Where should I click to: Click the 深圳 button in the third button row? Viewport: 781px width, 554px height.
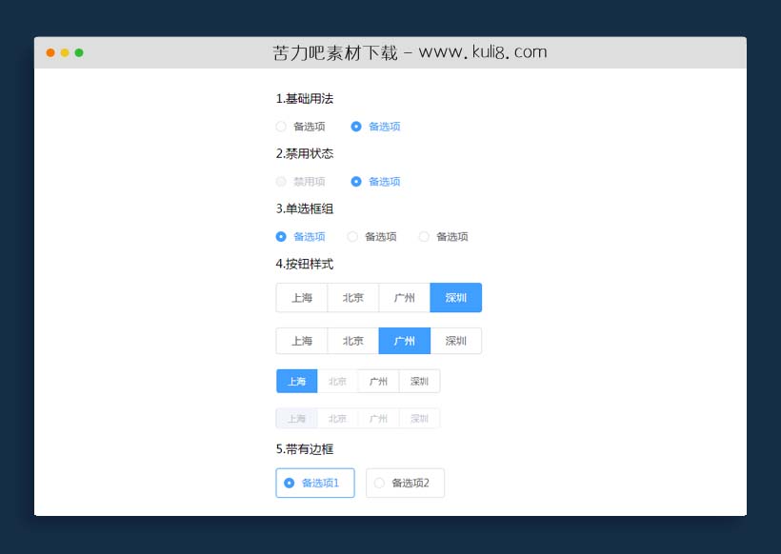(419, 380)
